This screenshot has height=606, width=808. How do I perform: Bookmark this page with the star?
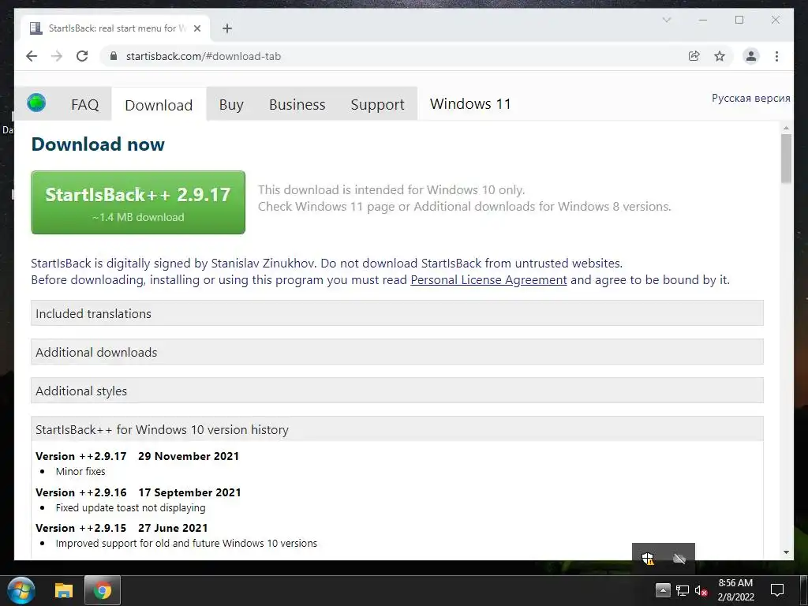[x=720, y=56]
